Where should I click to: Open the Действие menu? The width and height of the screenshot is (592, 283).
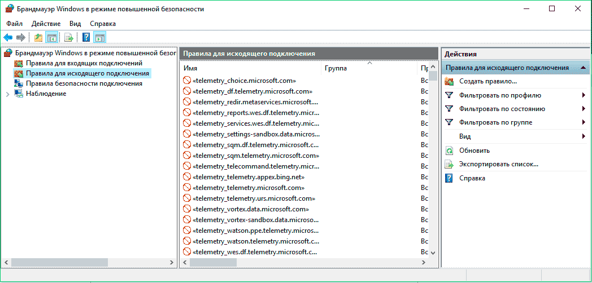[x=46, y=23]
